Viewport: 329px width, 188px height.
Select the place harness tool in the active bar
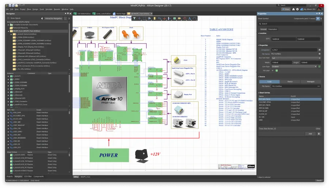170,19
